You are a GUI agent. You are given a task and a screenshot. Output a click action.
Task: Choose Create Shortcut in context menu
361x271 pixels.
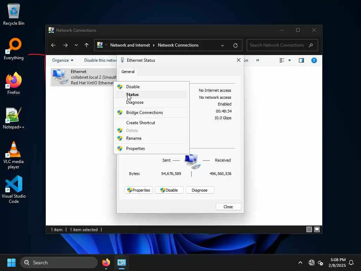tap(151, 122)
